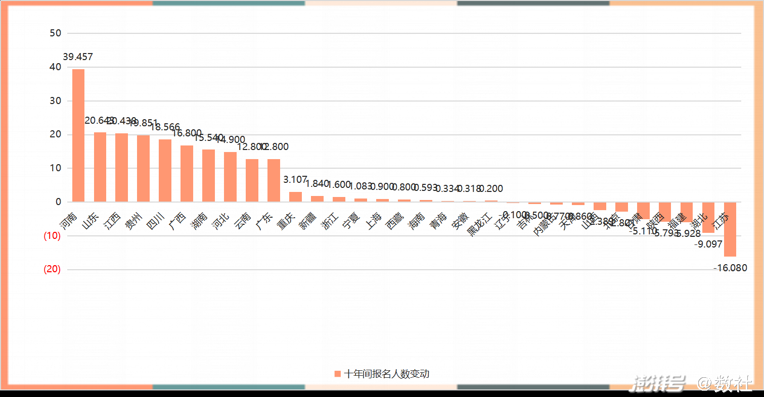Click the orange legend color swatch
This screenshot has height=397, width=764.
pyautogui.click(x=337, y=374)
